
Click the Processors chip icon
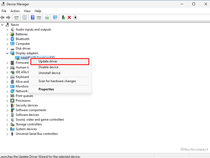pos(12,101)
